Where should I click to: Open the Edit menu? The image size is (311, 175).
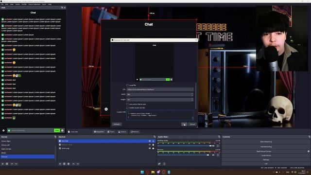(7, 4)
